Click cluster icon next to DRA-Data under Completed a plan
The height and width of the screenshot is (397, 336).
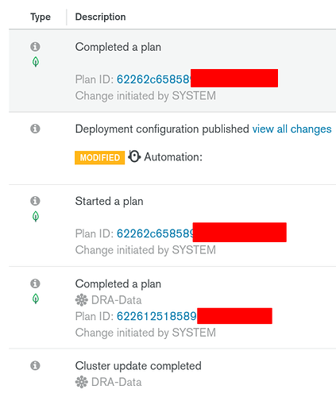click(82, 300)
